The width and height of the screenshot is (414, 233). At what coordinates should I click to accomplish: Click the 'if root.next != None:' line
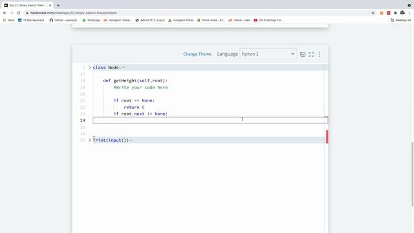pyautogui.click(x=140, y=114)
